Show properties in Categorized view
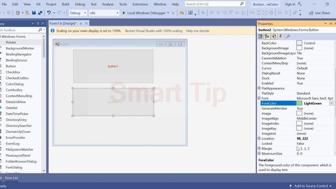 (x=260, y=36)
